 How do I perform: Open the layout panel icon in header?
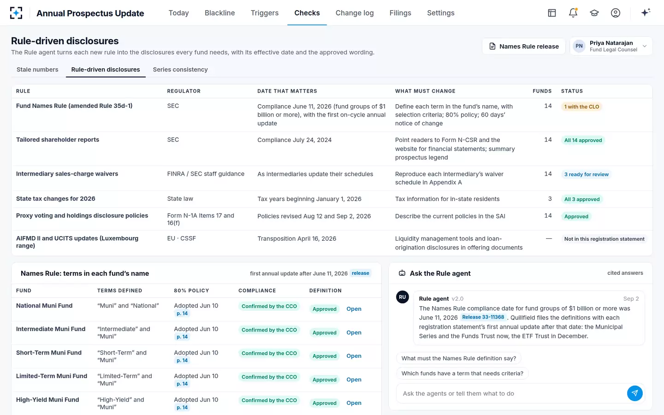[552, 13]
